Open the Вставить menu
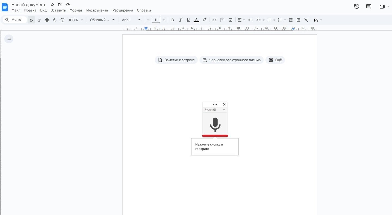The height and width of the screenshot is (215, 392). pos(58,10)
